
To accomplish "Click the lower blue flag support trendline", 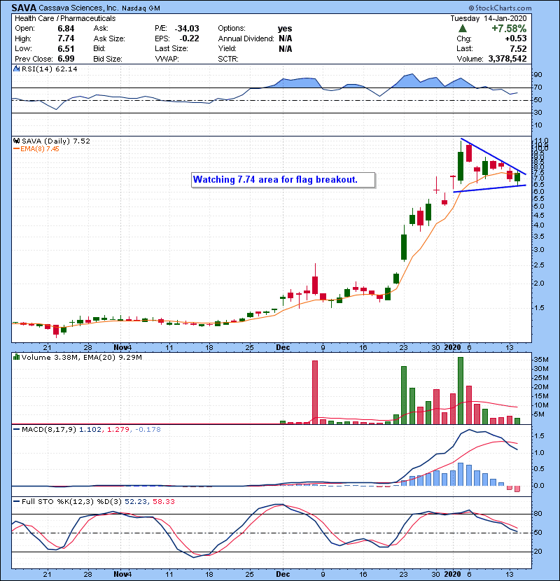I will pyautogui.click(x=489, y=188).
